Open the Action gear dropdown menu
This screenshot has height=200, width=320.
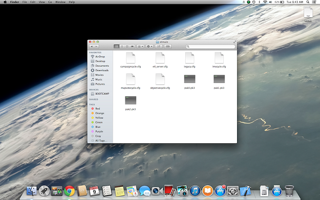pyautogui.click(x=150, y=46)
